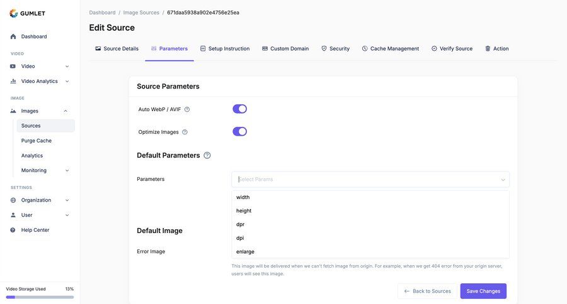Click the Security shield icon
This screenshot has height=304, width=567.
pyautogui.click(x=324, y=48)
